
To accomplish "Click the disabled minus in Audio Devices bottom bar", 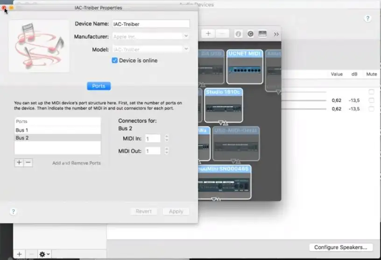I will [x=31, y=254].
